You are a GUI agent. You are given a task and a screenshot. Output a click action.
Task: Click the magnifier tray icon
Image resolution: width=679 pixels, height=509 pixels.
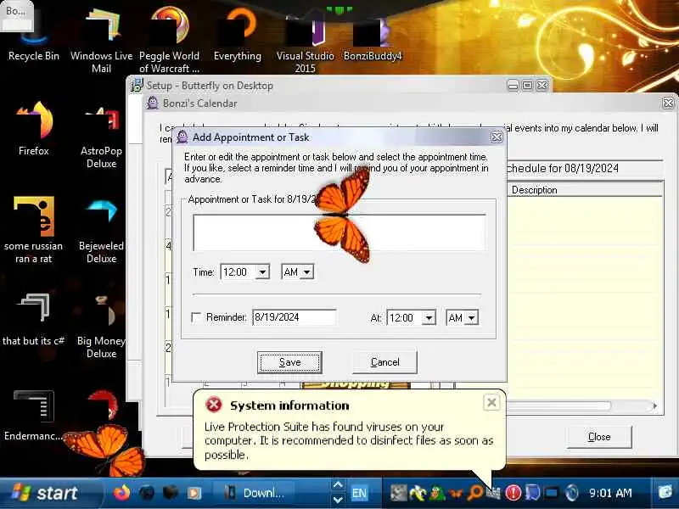pos(475,493)
